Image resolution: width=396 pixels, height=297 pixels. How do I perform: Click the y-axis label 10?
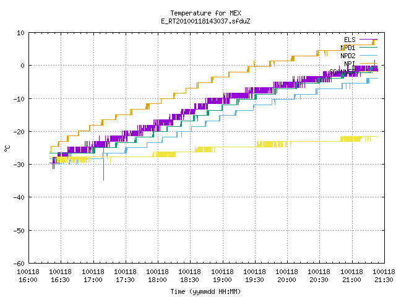pos(20,33)
